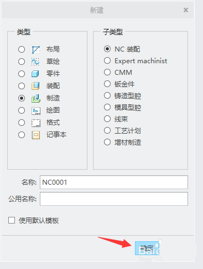Image resolution: width=203 pixels, height=269 pixels.
Task: Click the Drawing (绘图) icon
Action: tap(36, 110)
